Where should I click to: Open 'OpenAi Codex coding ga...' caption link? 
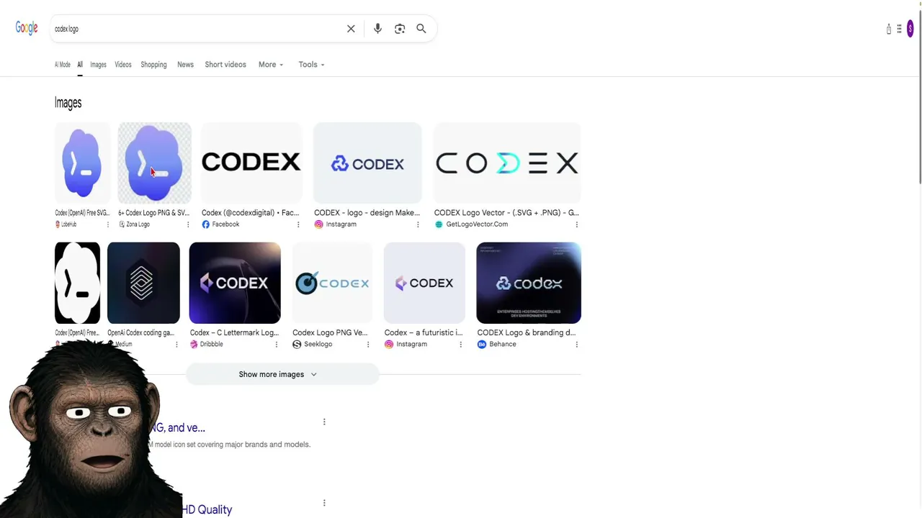pos(140,333)
